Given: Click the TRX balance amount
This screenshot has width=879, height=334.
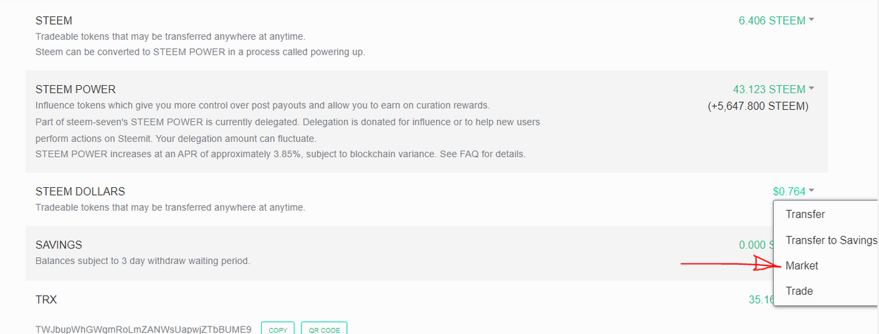Looking at the screenshot, I should (760, 299).
